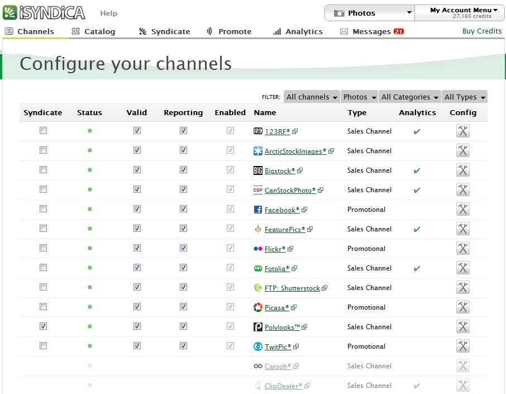Tick Syndicate checkbox for Facebook

[43, 208]
